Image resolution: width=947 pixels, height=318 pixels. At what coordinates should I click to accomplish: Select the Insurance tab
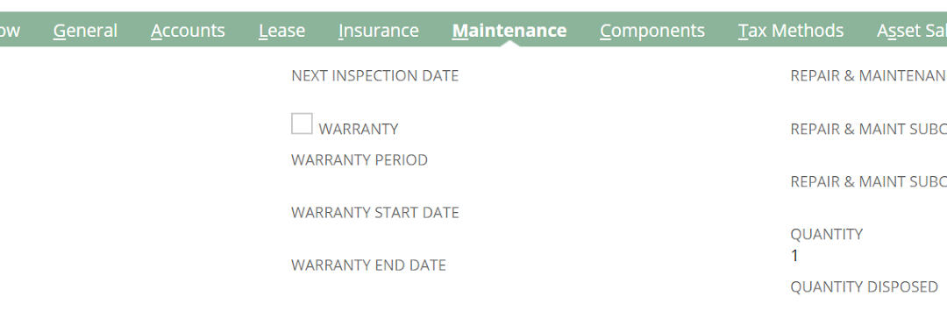(x=379, y=30)
